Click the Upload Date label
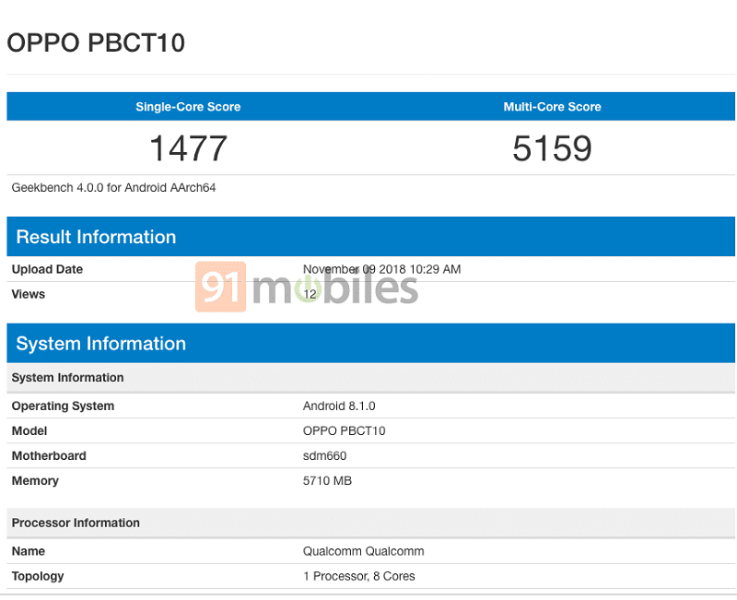This screenshot has height=600, width=737. click(47, 269)
